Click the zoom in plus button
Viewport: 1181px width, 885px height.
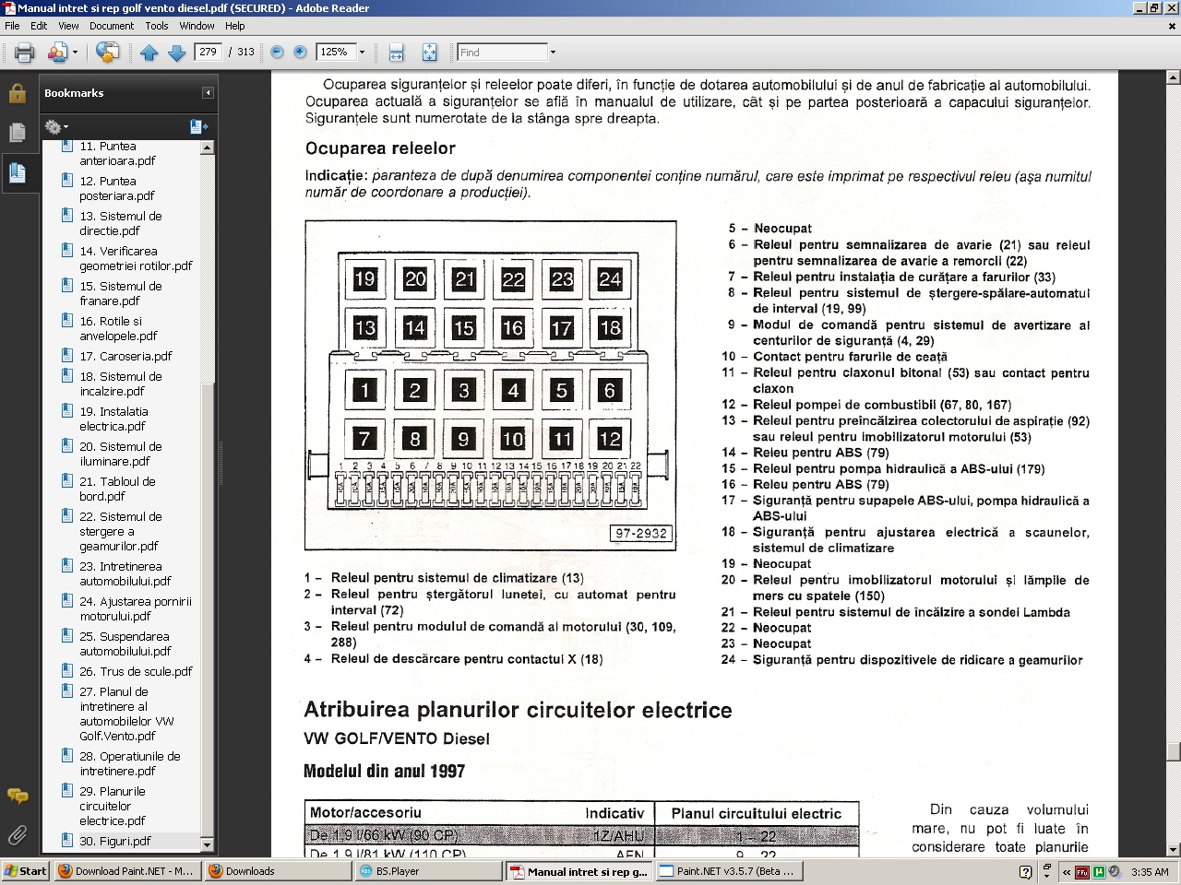pyautogui.click(x=300, y=53)
